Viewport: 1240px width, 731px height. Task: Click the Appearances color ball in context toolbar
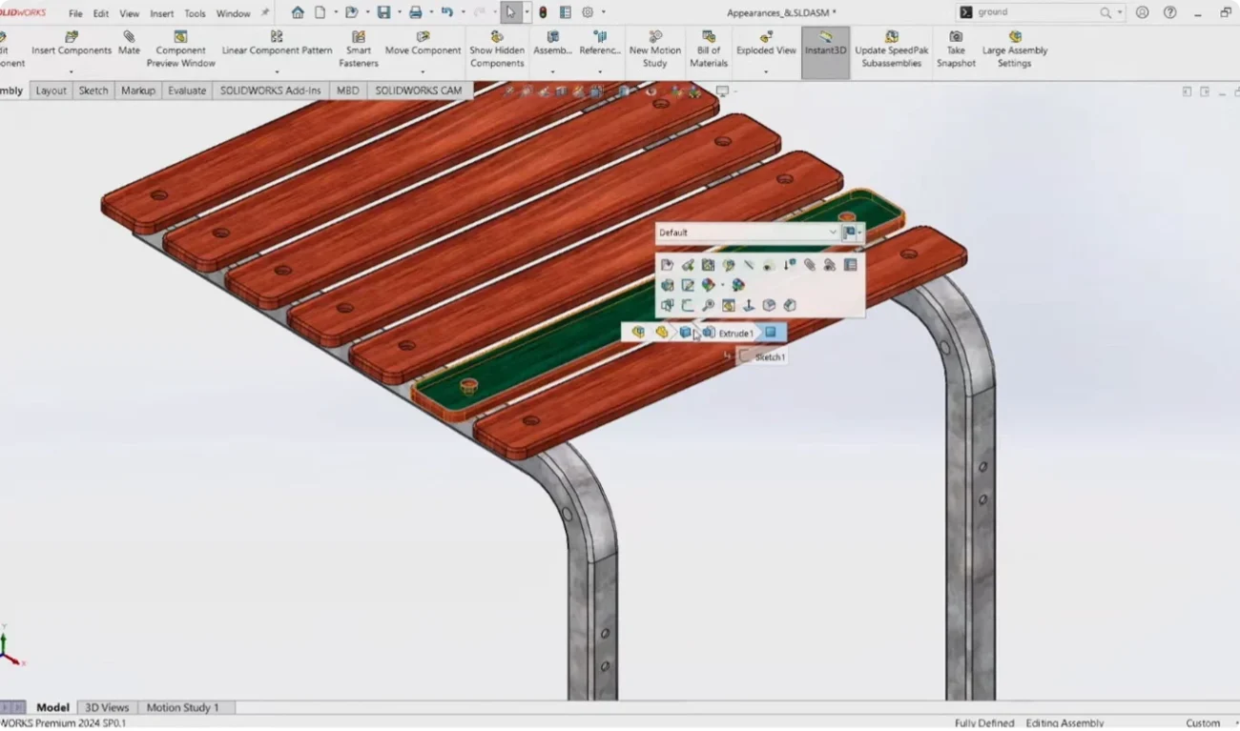[x=708, y=285]
